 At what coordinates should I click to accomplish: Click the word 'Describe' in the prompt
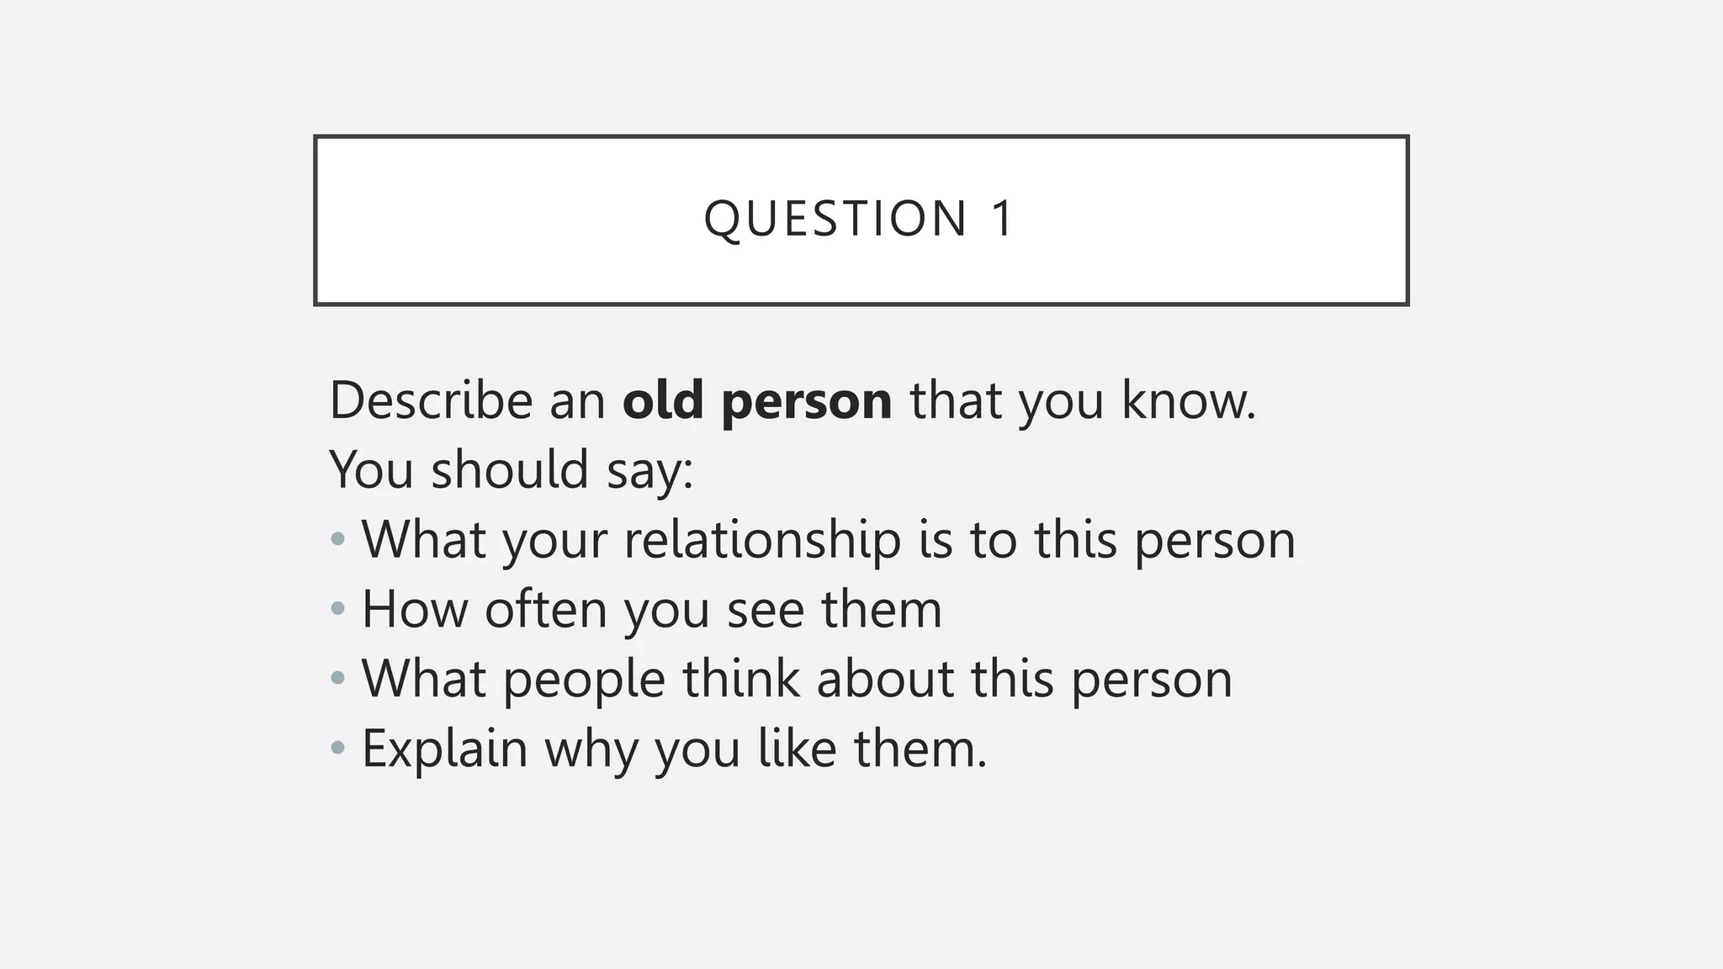coord(432,400)
